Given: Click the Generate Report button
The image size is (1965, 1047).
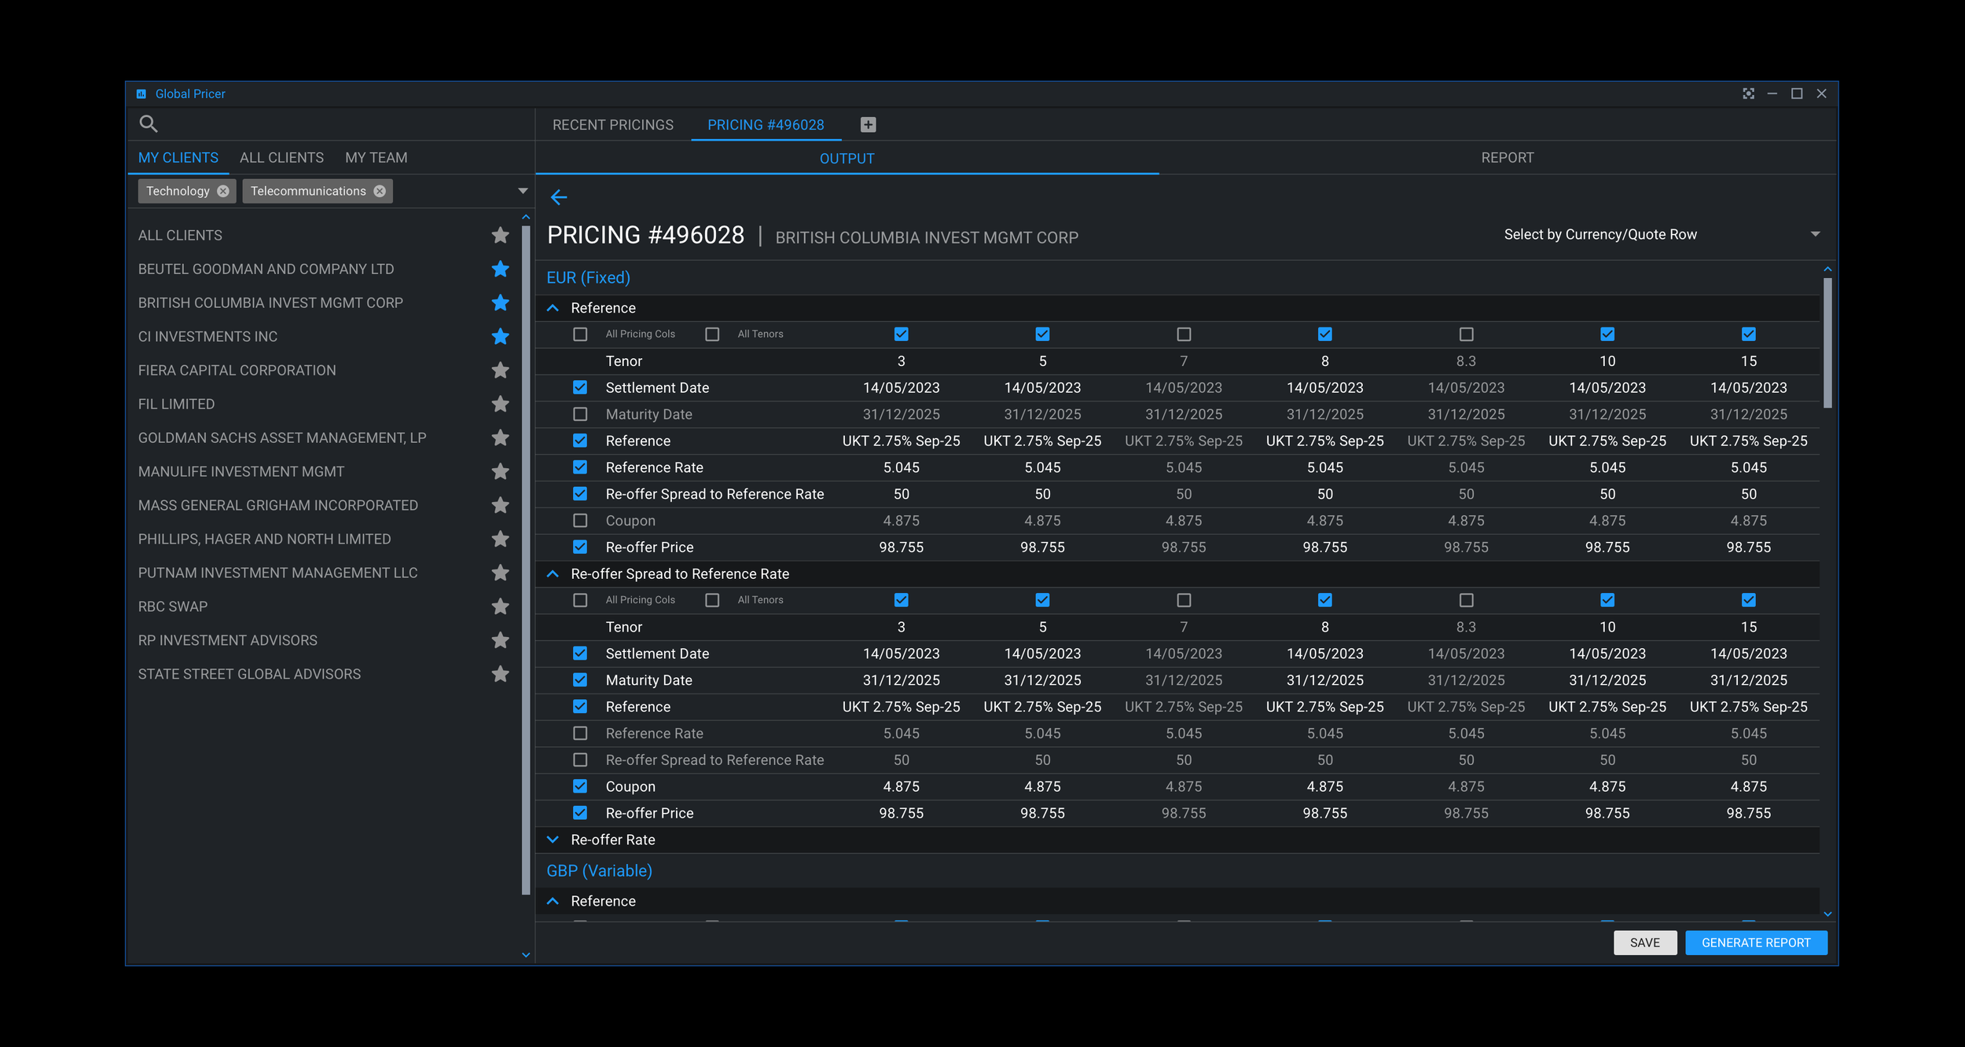Looking at the screenshot, I should point(1755,943).
